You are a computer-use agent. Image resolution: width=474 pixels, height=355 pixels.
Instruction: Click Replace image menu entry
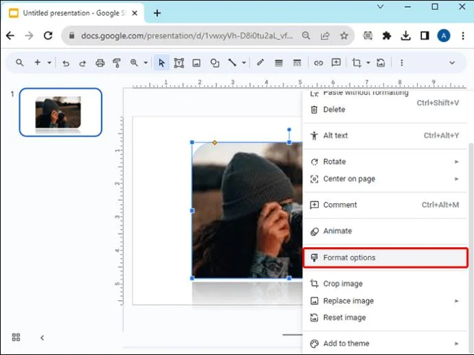coord(348,301)
